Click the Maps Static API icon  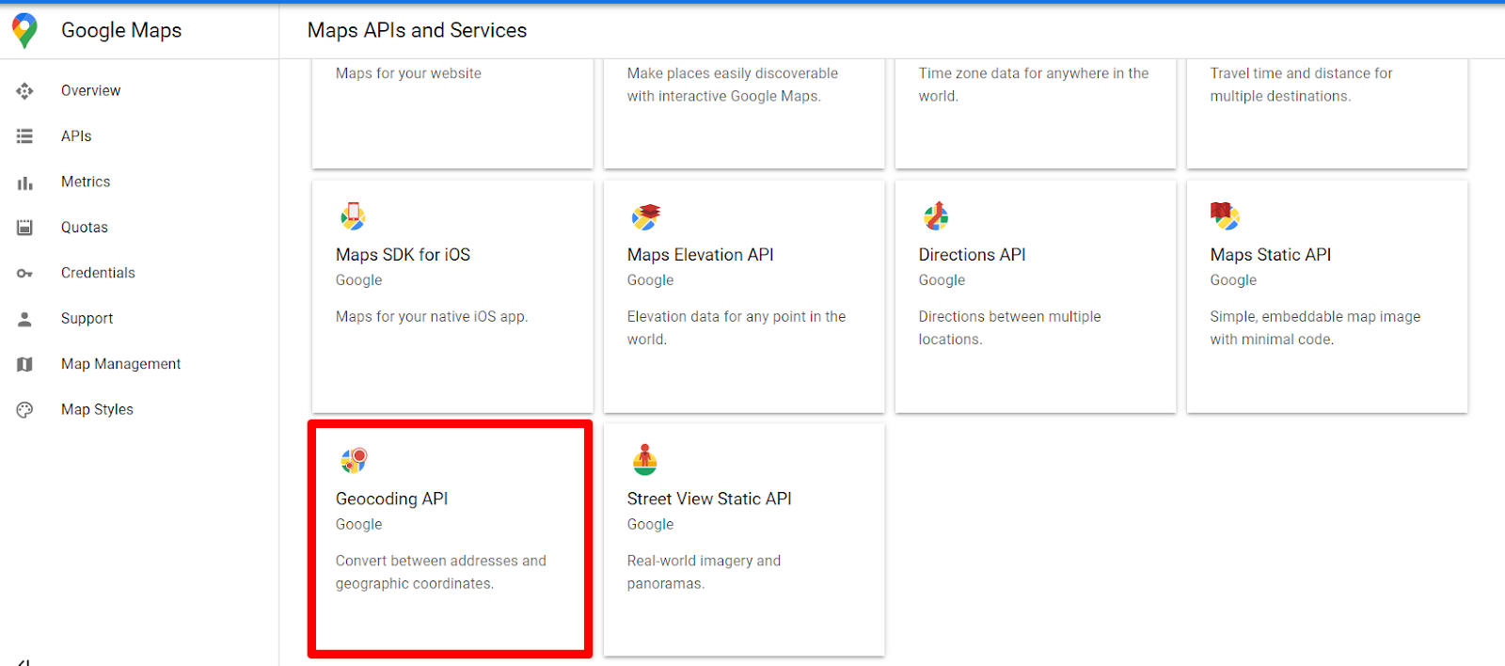[1225, 216]
